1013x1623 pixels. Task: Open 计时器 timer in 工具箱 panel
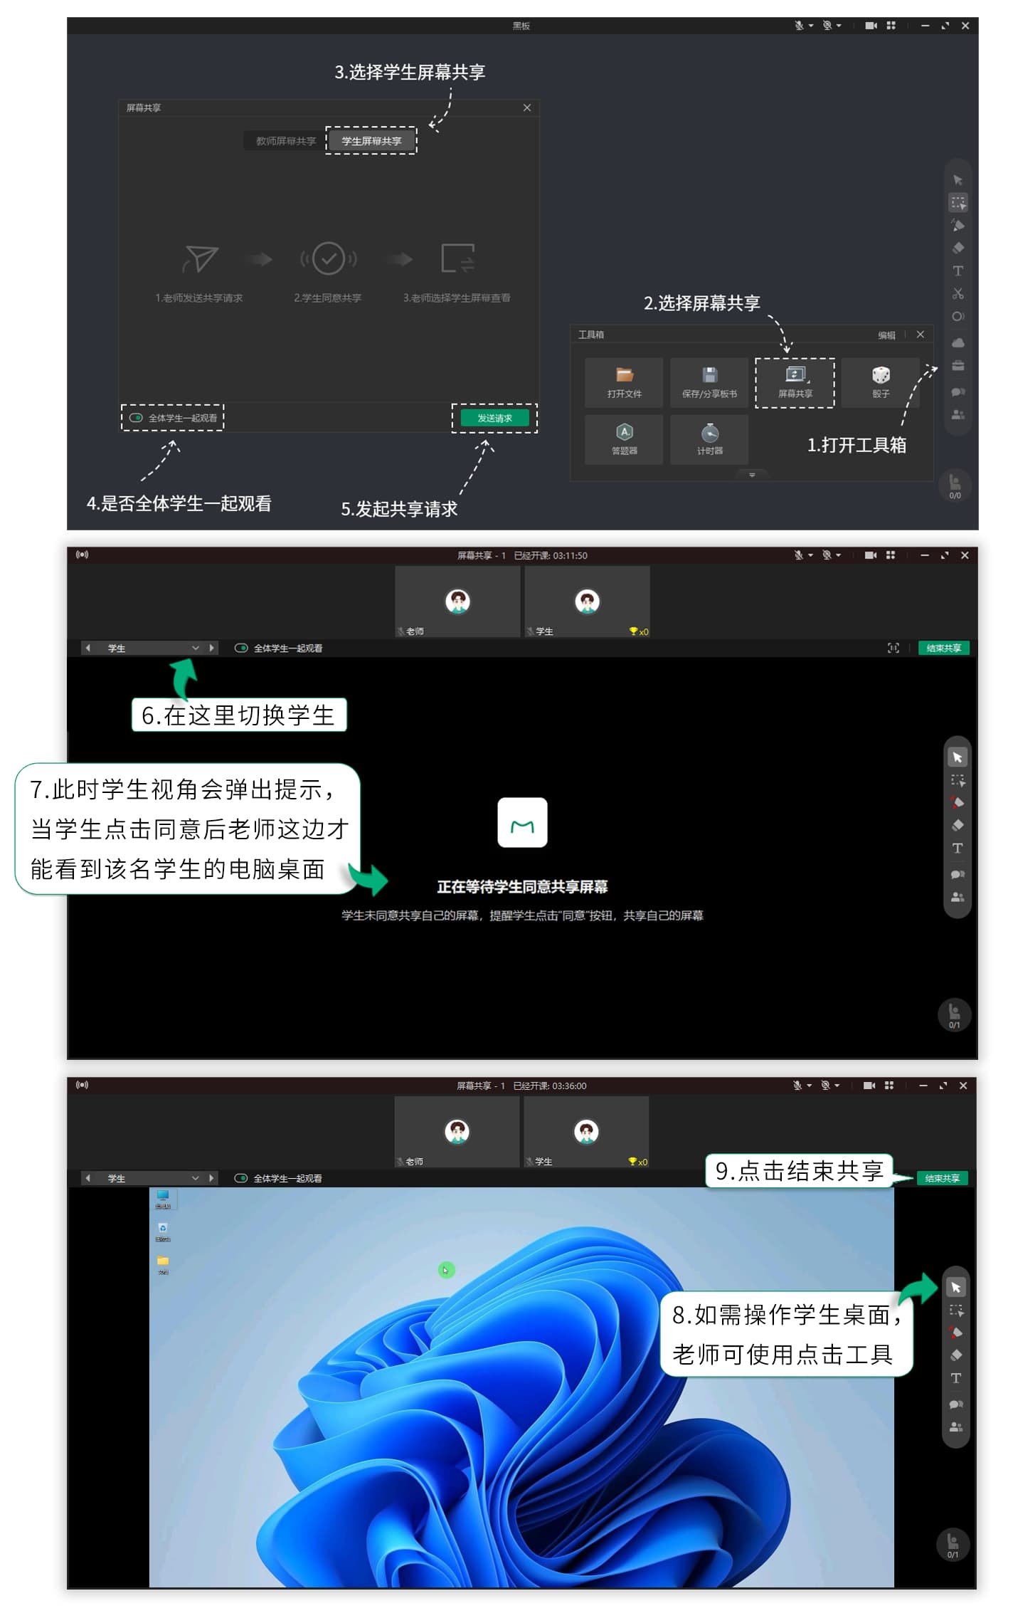point(709,439)
